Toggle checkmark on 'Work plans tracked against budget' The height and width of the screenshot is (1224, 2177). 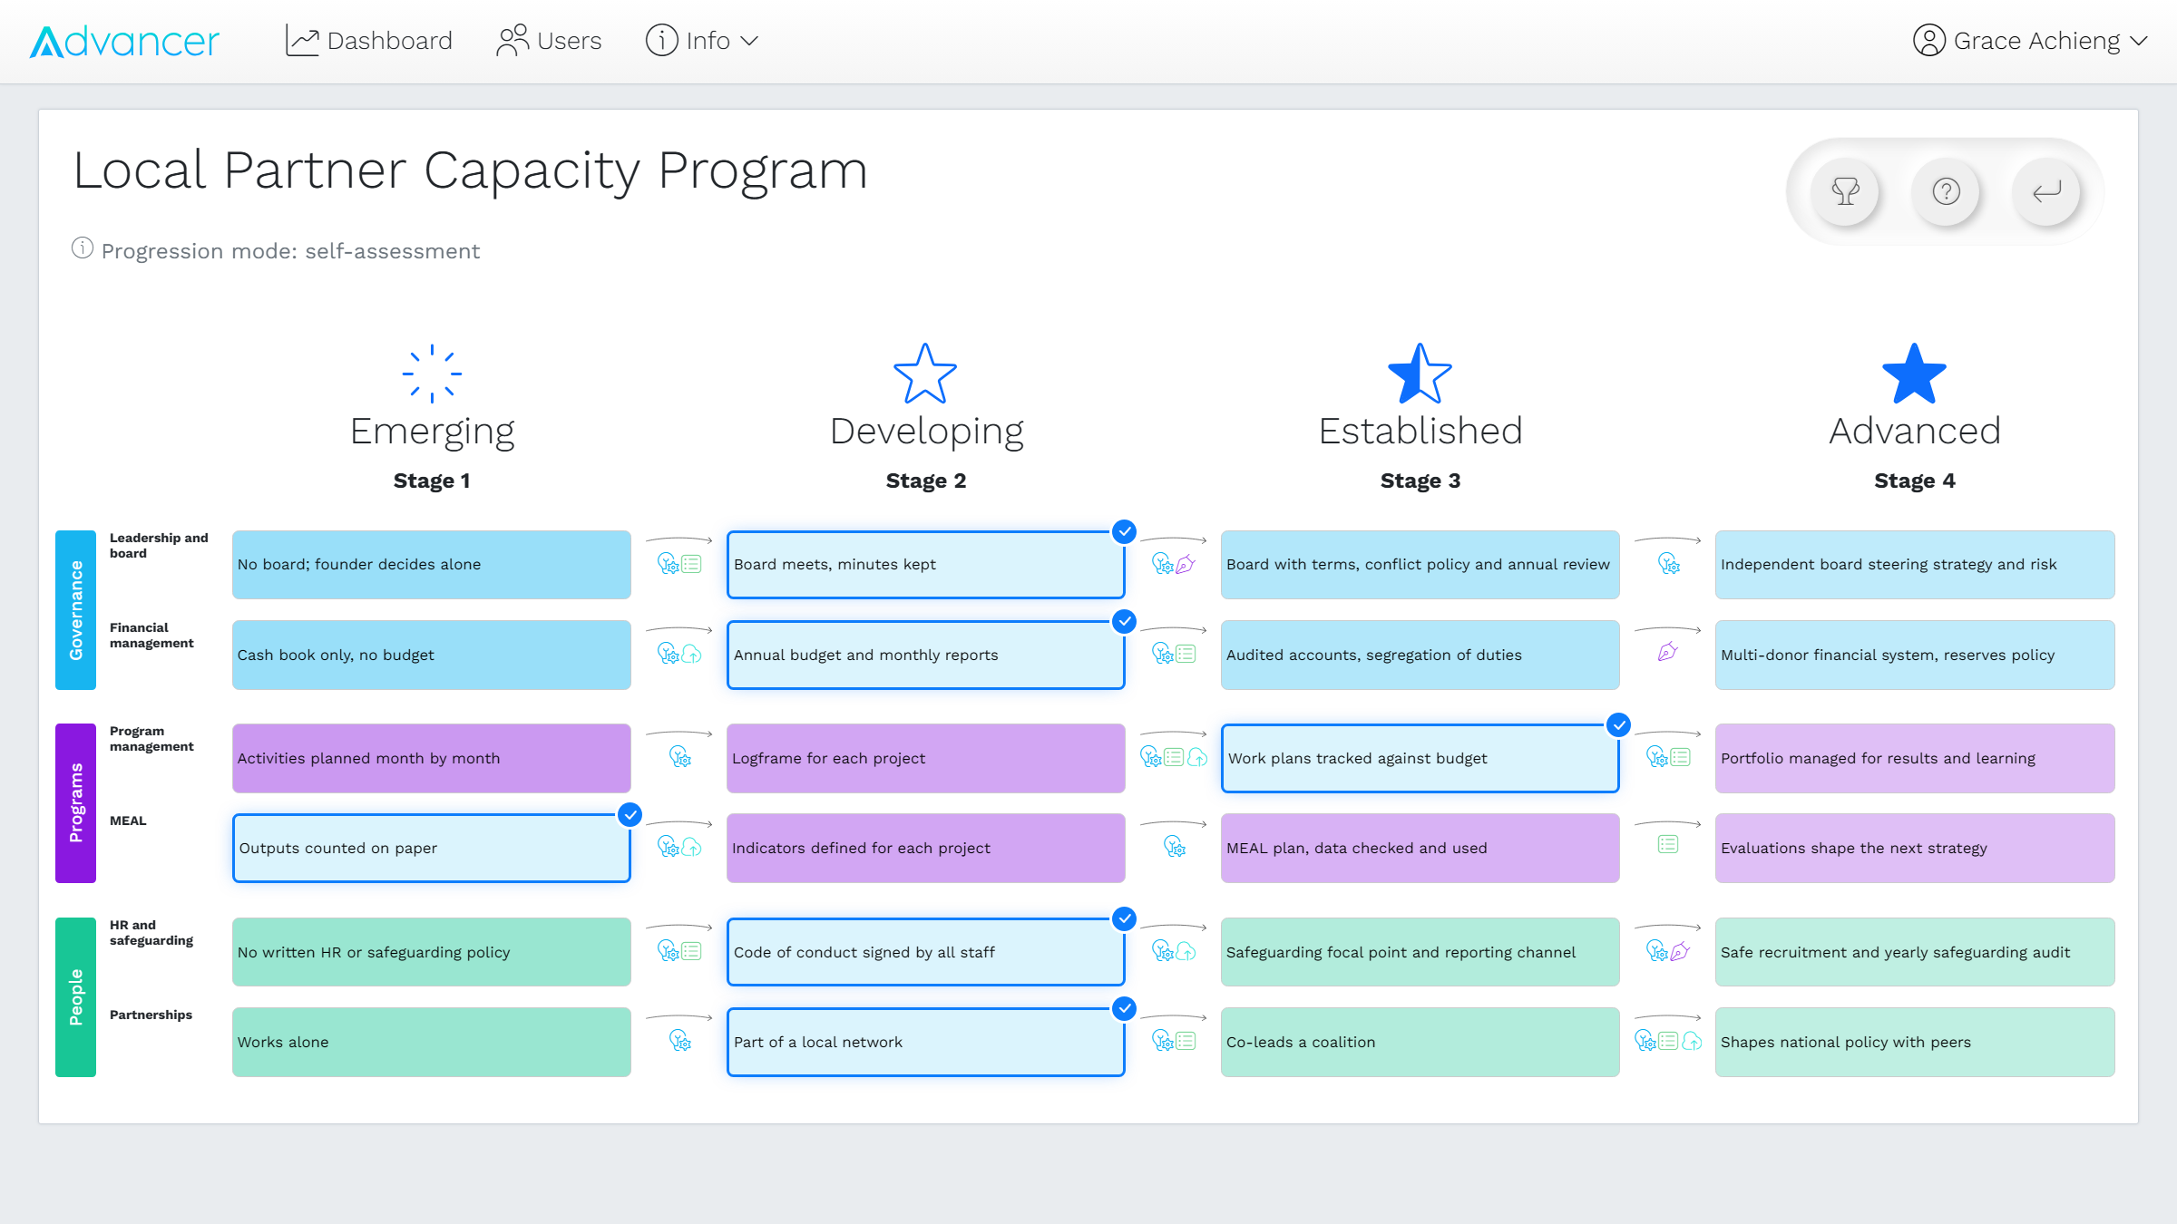(x=1618, y=725)
